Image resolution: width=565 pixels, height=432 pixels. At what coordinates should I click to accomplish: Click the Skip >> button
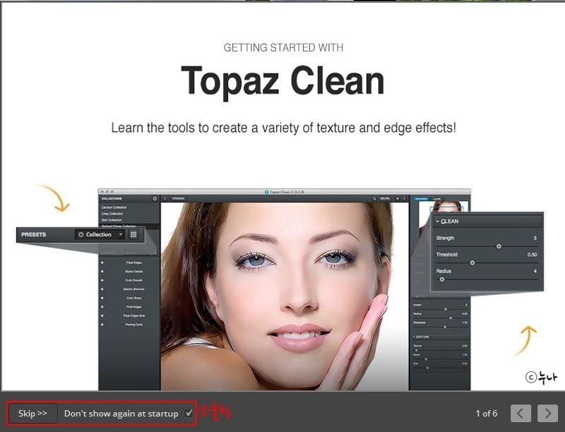click(x=32, y=413)
